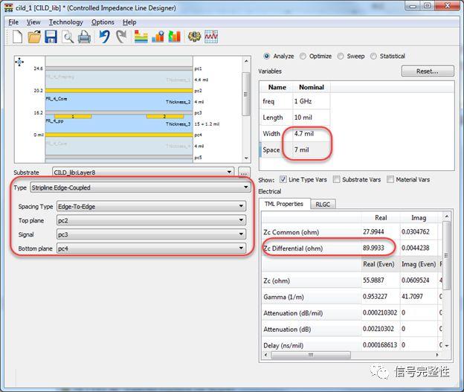Select the Delay (ns/mil) value 0.000168613
464x392 pixels.
click(x=380, y=345)
